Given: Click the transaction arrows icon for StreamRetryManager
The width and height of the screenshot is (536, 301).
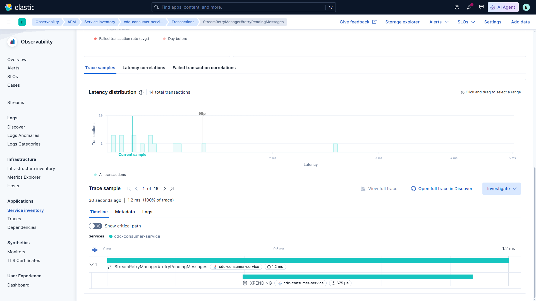Looking at the screenshot, I should pyautogui.click(x=110, y=267).
